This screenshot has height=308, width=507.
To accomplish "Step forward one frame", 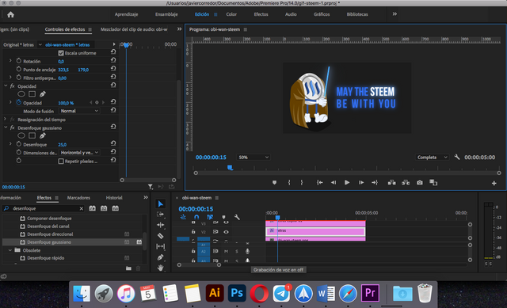I will pyautogui.click(x=361, y=183).
